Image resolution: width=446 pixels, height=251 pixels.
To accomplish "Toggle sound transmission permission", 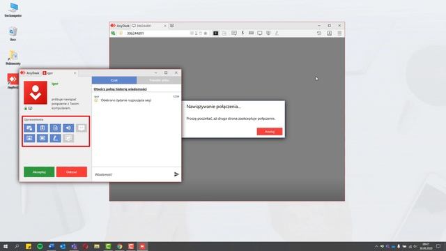I will click(x=68, y=128).
